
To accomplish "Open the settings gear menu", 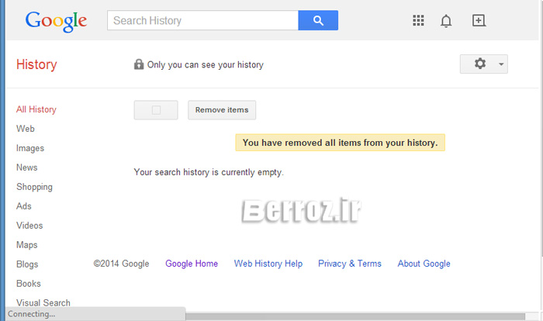I will [483, 64].
